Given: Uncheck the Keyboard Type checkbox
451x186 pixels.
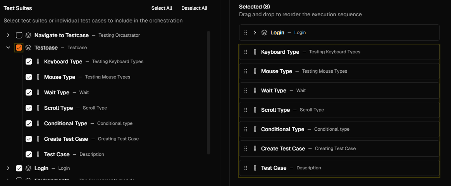Looking at the screenshot, I should click(x=29, y=62).
